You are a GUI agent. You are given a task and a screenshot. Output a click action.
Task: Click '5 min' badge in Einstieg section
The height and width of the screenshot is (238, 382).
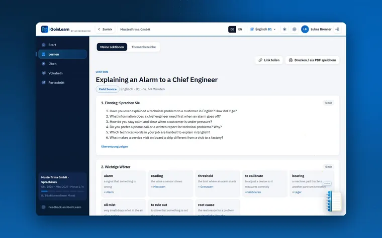[328, 103]
